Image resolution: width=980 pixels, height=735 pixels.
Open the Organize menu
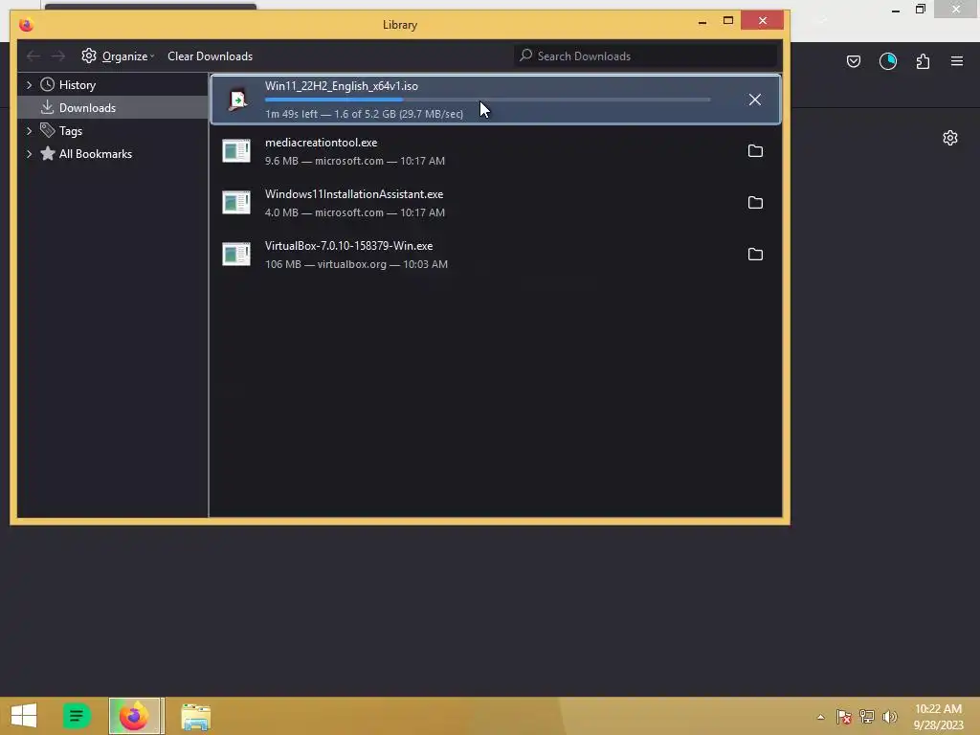click(x=118, y=56)
